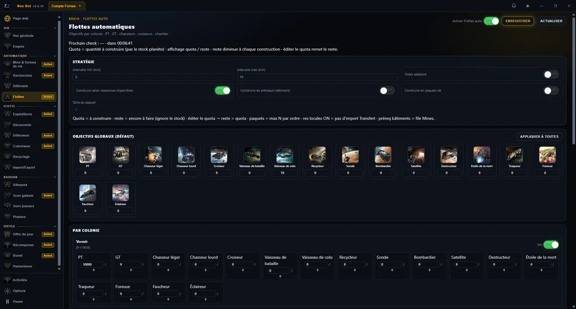Collapse the RAIDEUR sidebar section

tap(55, 177)
